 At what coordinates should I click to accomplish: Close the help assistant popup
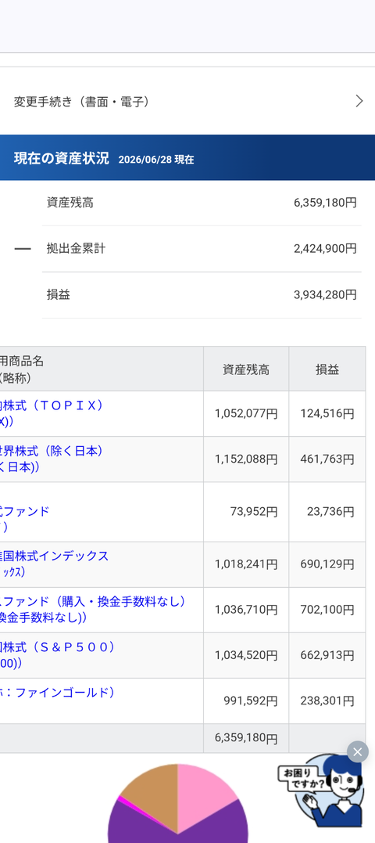[357, 751]
